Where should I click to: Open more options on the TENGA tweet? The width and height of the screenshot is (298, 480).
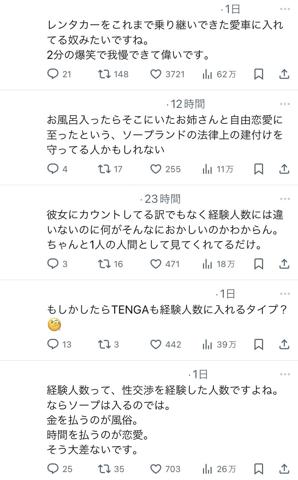pyautogui.click(x=285, y=294)
